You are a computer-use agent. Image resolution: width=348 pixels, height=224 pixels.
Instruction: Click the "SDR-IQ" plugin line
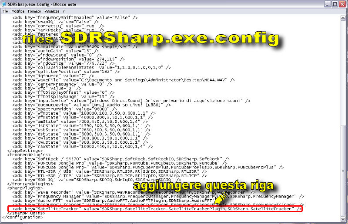97,180
